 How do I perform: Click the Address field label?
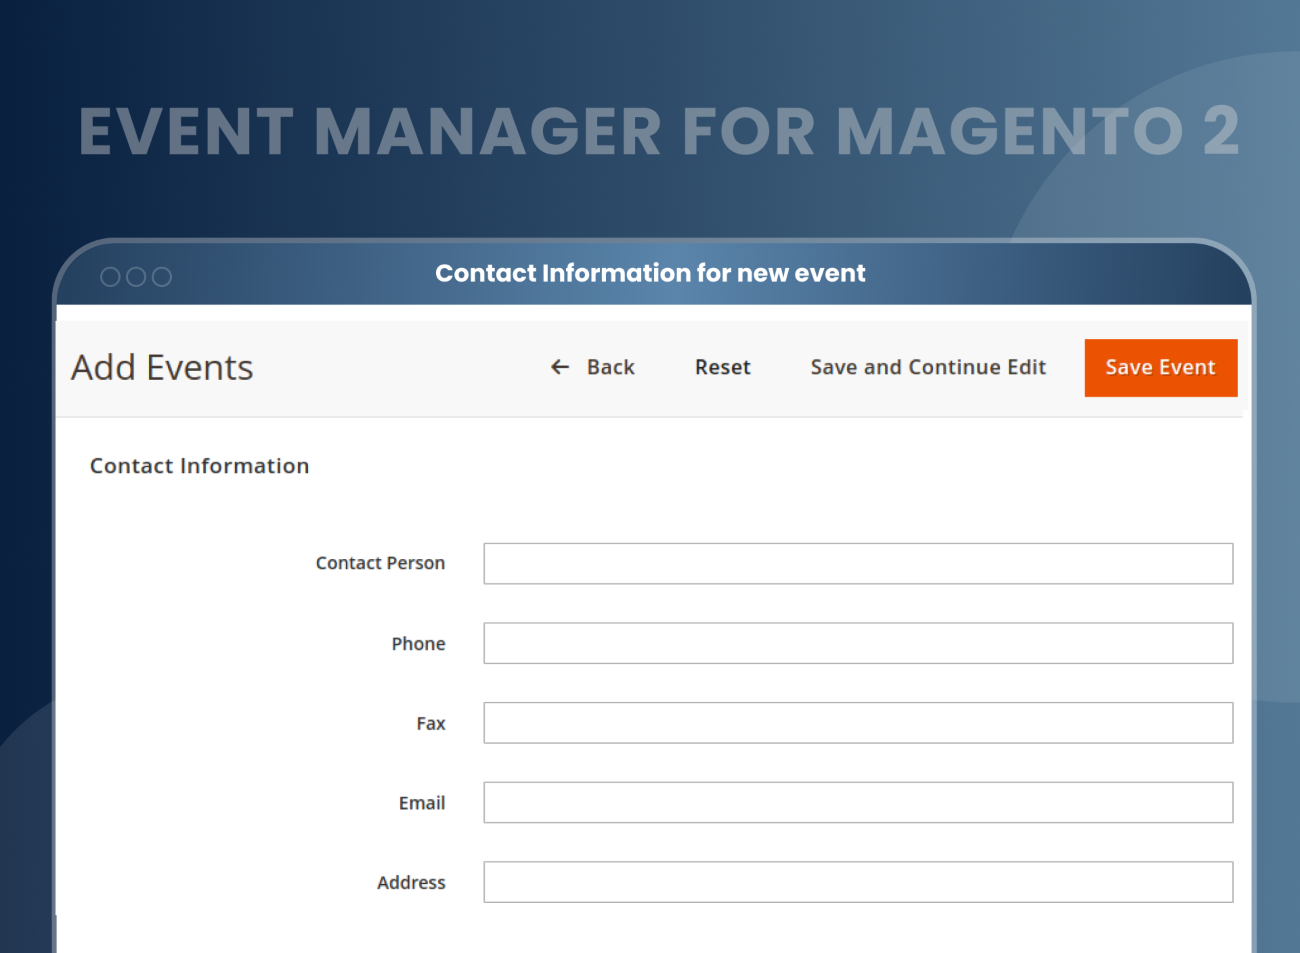click(x=411, y=883)
